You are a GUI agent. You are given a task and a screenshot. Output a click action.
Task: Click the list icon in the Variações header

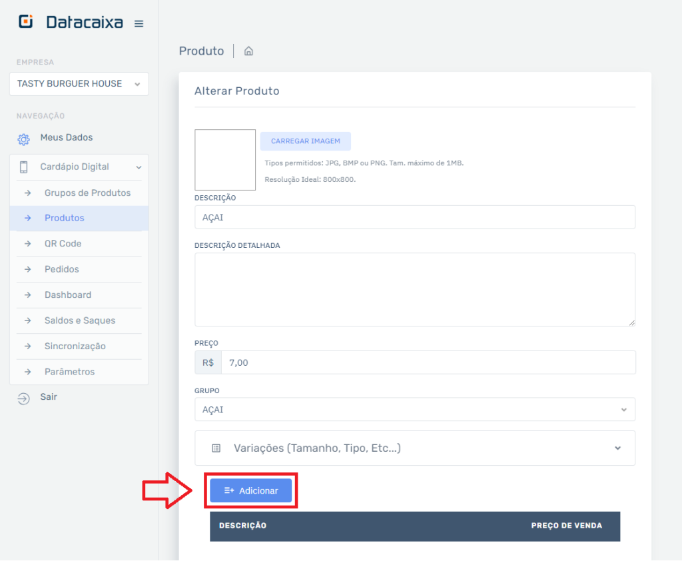click(215, 448)
